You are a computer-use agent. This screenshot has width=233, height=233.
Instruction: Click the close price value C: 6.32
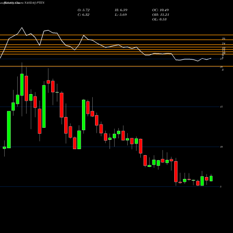pos(83,15)
